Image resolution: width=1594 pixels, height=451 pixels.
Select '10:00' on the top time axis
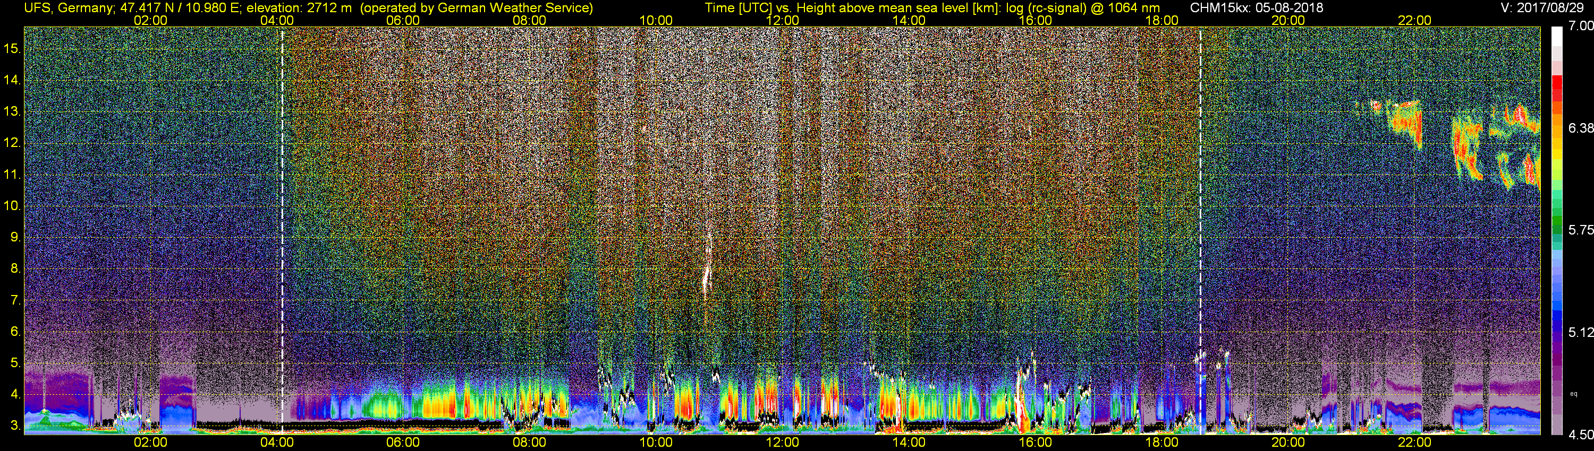pyautogui.click(x=656, y=20)
